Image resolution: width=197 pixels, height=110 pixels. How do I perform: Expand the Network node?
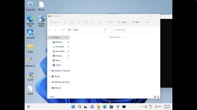point(49,88)
